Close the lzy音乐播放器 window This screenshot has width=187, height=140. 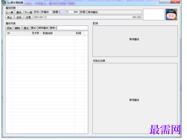coord(175,2)
